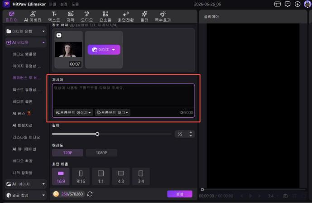Open the 프롬프트 생성기 dropdown
This screenshot has width=312, height=203.
[x=73, y=112]
